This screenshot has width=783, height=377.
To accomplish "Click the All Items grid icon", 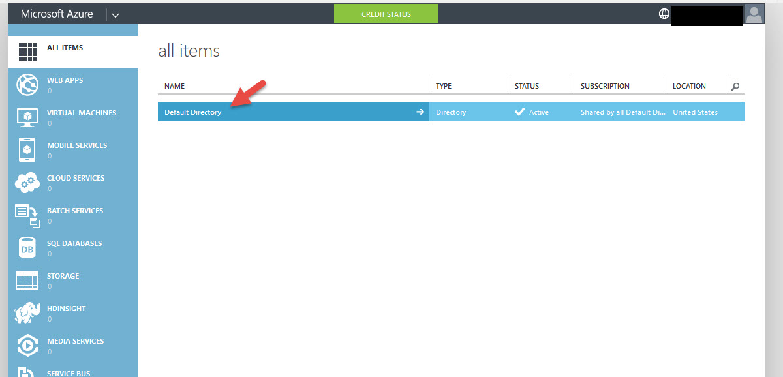I will (27, 52).
